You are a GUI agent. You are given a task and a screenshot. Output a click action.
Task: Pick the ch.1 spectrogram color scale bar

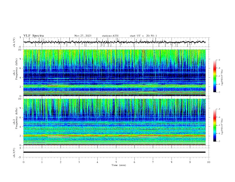click(x=215, y=76)
